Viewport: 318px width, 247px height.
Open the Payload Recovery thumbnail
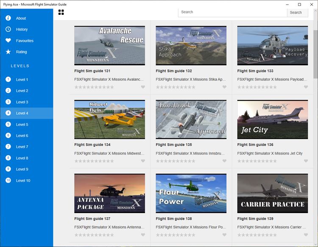273,45
